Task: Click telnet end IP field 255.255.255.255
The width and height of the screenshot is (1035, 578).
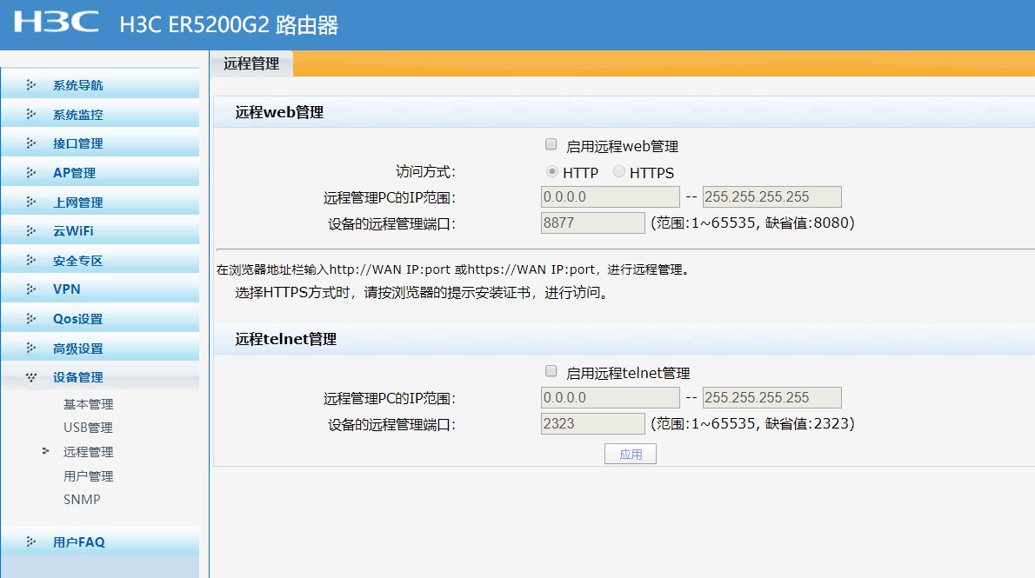Action: [771, 397]
